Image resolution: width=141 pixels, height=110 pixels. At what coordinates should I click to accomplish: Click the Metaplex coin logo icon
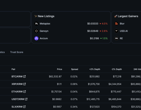coord(36,24)
